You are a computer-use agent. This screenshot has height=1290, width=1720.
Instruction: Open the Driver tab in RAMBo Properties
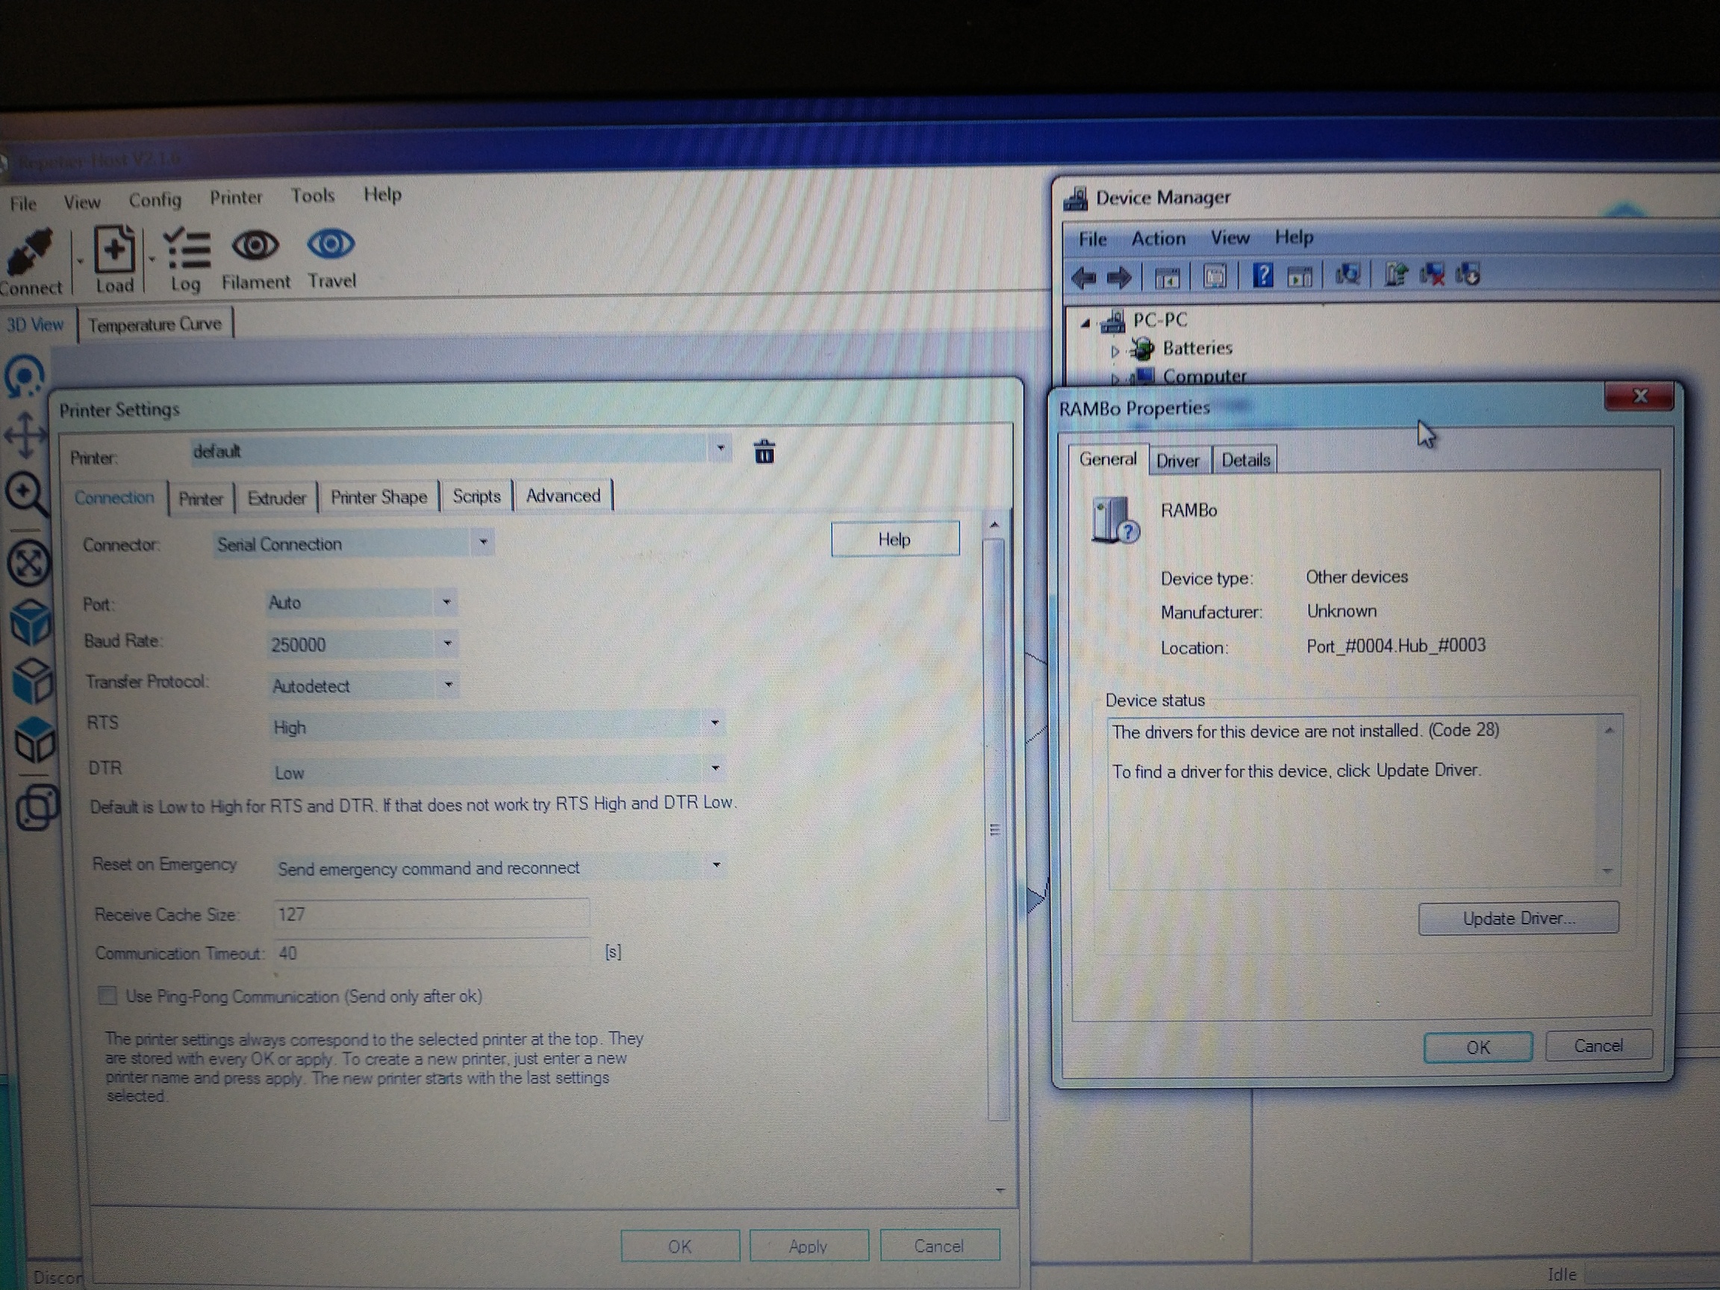pos(1177,461)
